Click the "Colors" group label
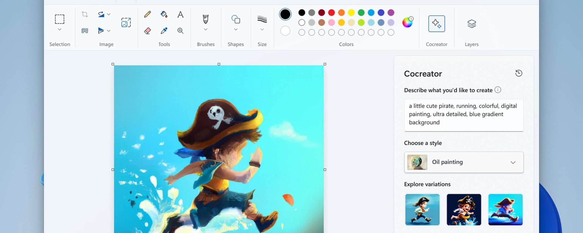The image size is (583, 233). pos(346,44)
